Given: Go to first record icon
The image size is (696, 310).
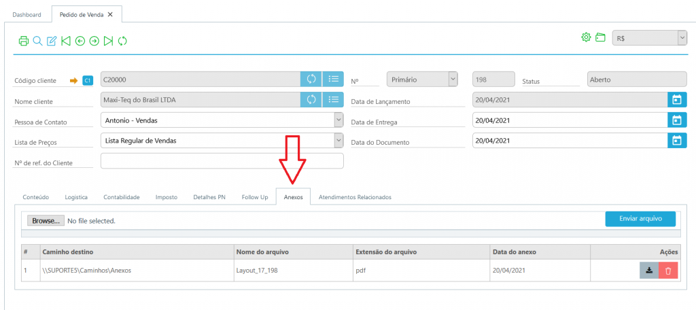Looking at the screenshot, I should tap(66, 41).
